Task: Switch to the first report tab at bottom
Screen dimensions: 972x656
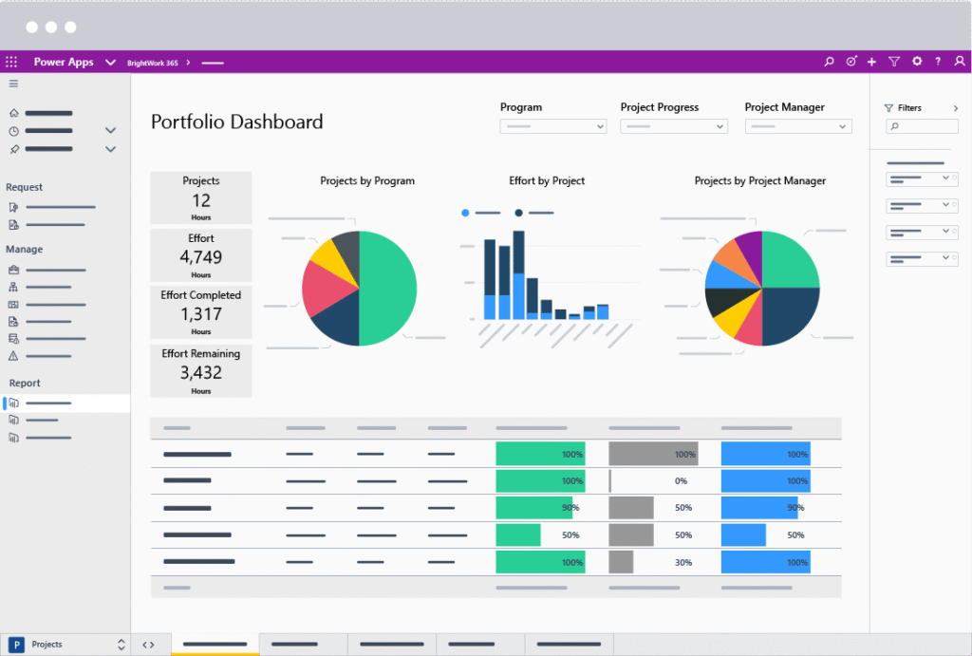Action: pos(215,644)
